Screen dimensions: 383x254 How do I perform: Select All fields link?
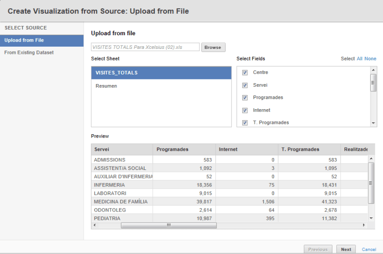pyautogui.click(x=360, y=58)
